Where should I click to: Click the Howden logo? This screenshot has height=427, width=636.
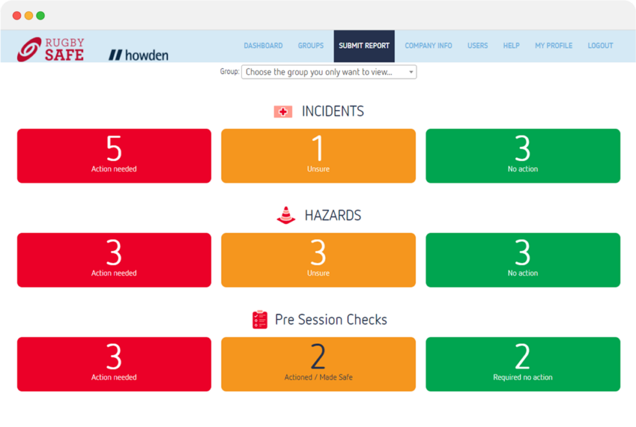[x=138, y=55]
